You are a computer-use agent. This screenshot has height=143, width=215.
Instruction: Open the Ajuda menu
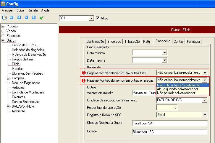coord(45,10)
